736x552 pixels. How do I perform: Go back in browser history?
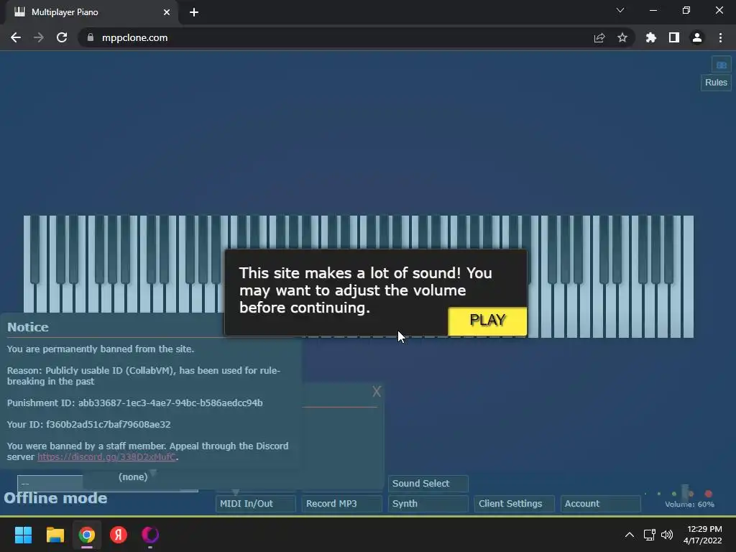(x=16, y=37)
